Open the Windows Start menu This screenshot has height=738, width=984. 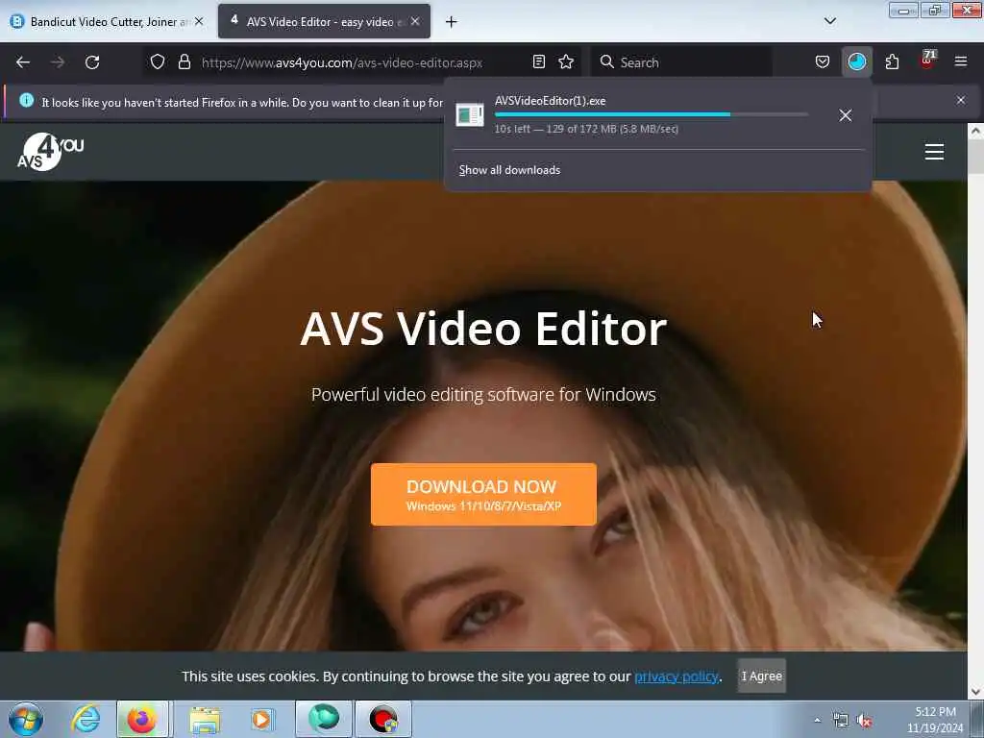click(26, 719)
